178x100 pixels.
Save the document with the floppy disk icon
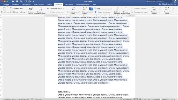[17, 1]
